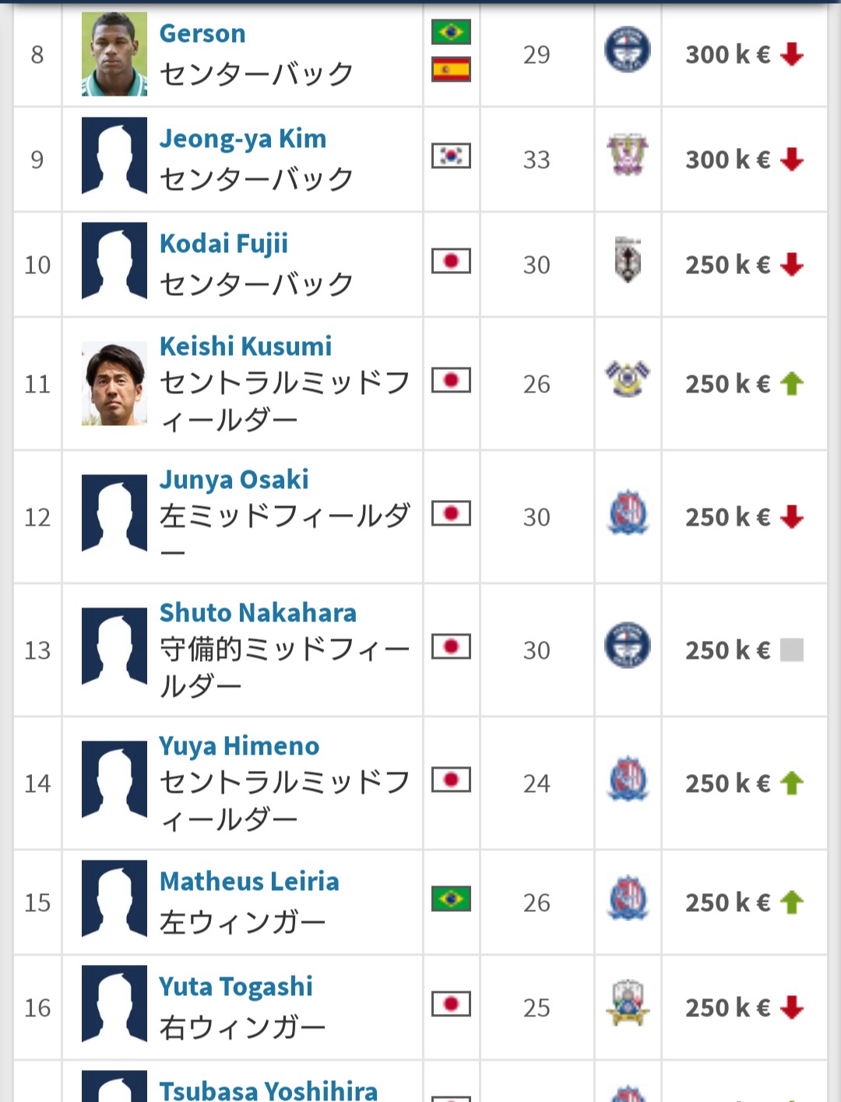Click green up arrow for Keishi Kusumi
The width and height of the screenshot is (841, 1102).
coord(792,383)
